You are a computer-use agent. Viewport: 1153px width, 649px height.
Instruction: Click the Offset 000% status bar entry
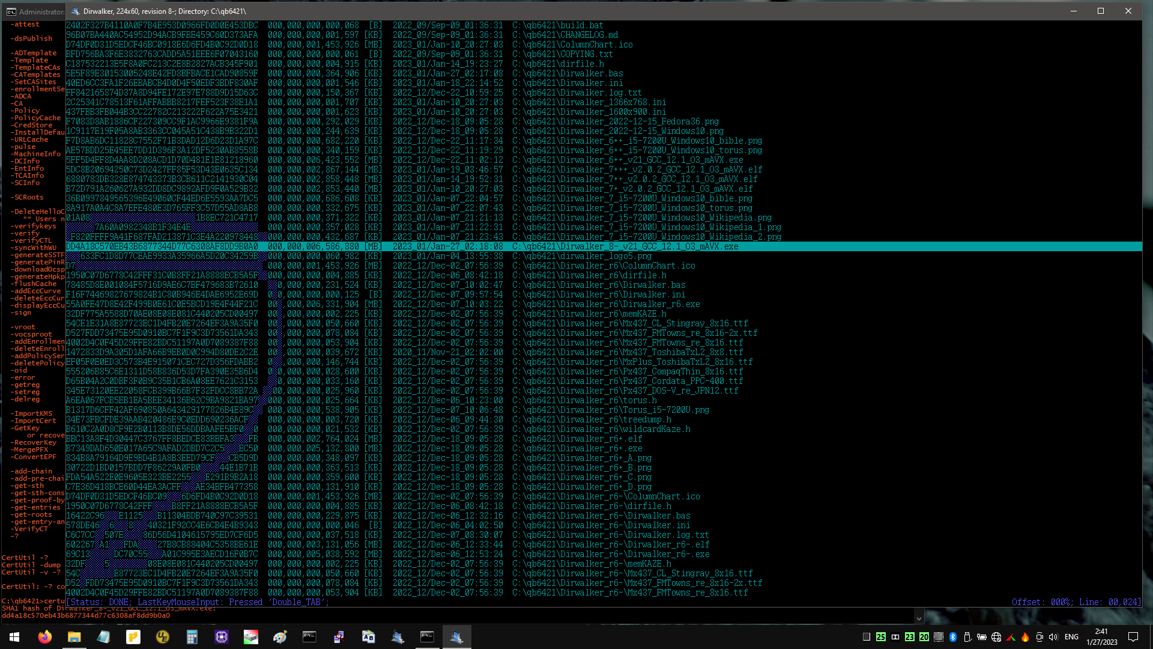click(x=1041, y=602)
